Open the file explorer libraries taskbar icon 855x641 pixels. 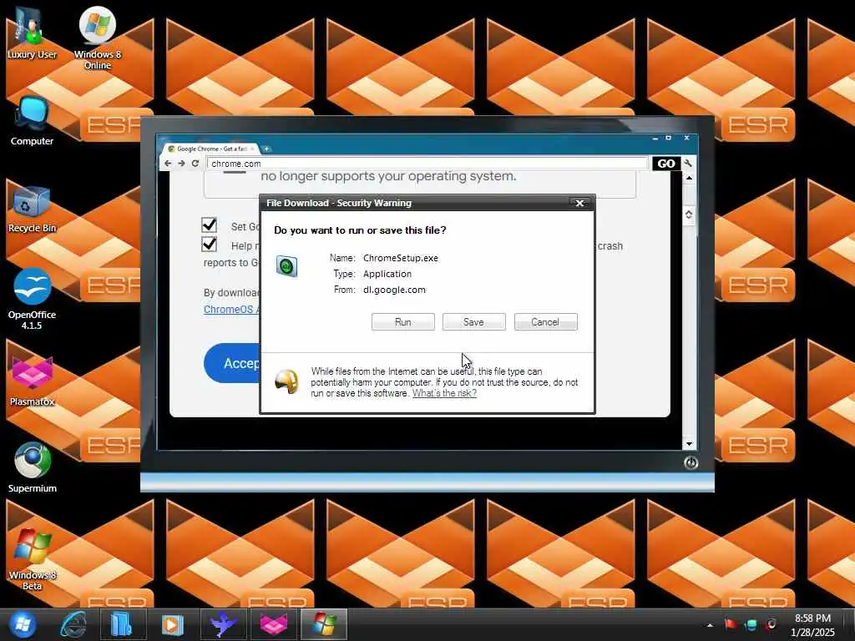pyautogui.click(x=122, y=624)
